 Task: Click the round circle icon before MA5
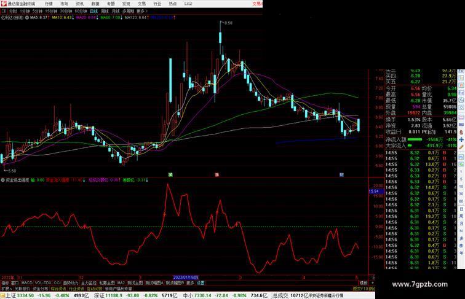coord(27,17)
